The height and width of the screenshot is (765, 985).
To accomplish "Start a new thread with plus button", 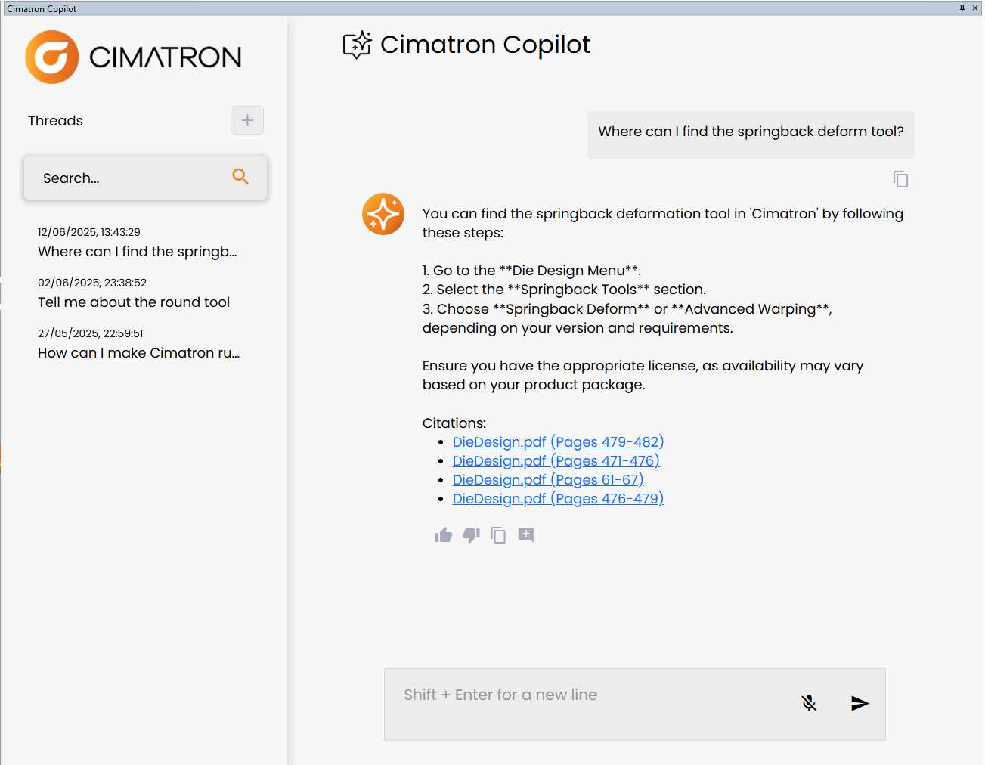I will [247, 120].
